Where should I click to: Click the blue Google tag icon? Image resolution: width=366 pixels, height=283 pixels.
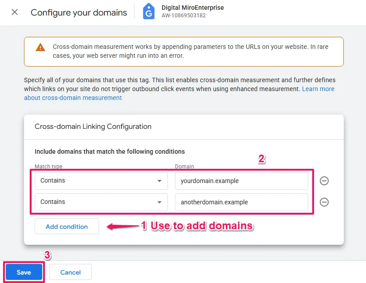(x=149, y=12)
